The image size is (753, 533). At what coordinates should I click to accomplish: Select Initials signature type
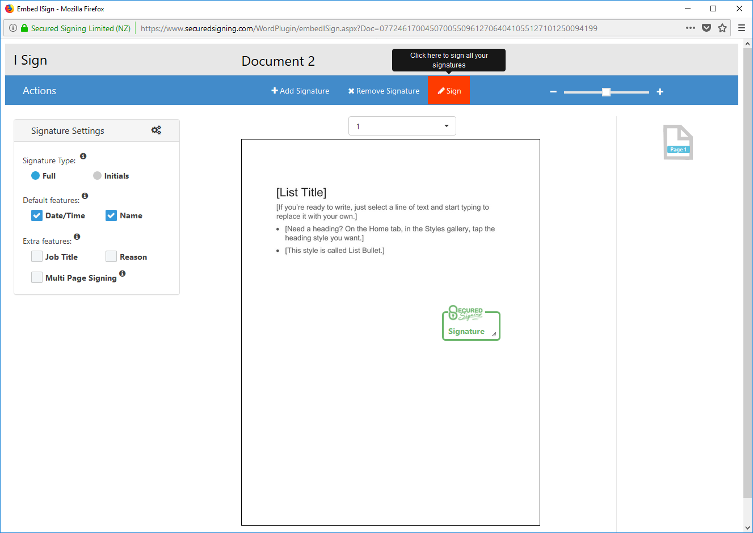97,176
